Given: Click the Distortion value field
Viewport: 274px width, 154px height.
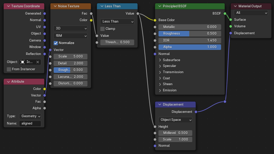Looking at the screenshot, I should click(x=71, y=83).
